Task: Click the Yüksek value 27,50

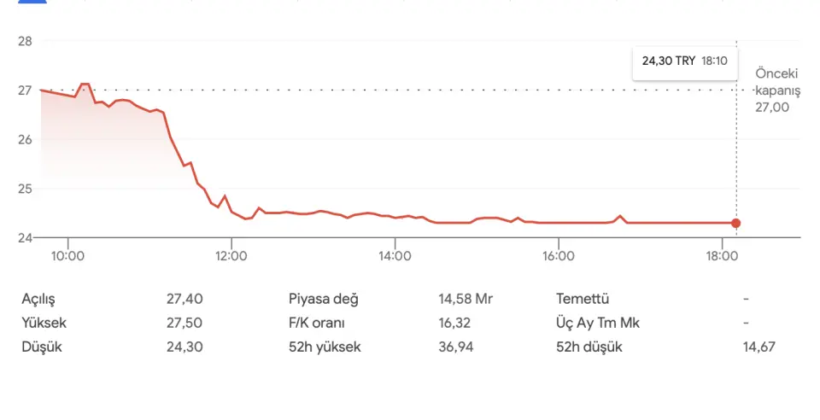Action: coord(184,324)
